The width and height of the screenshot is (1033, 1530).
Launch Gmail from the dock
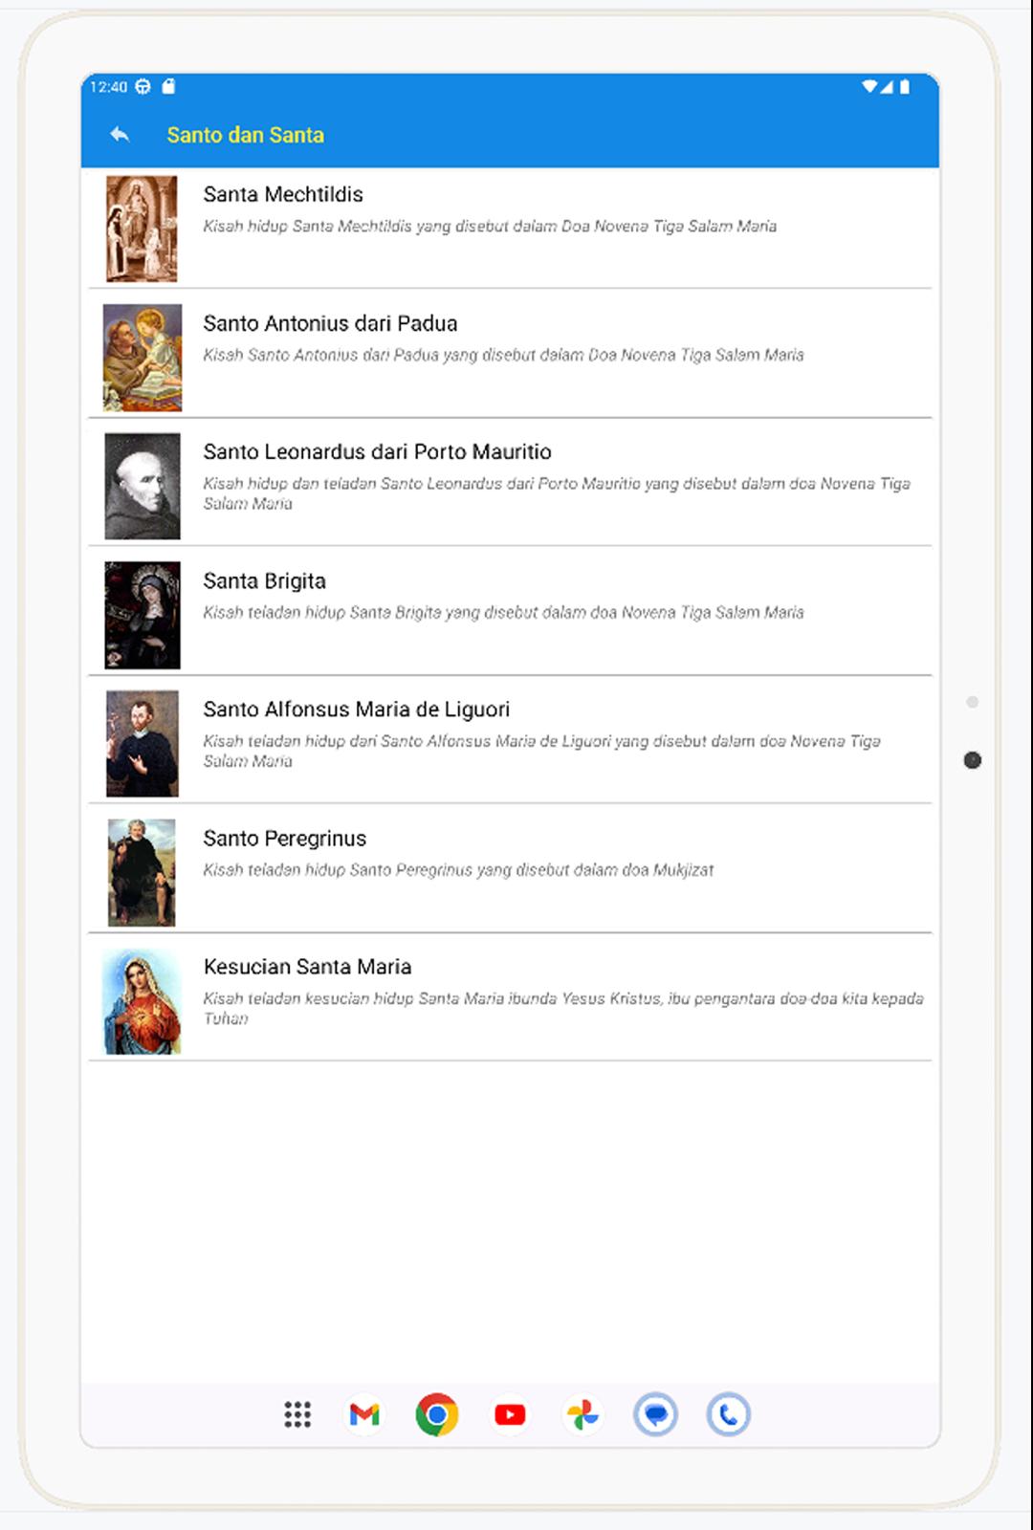(364, 1414)
